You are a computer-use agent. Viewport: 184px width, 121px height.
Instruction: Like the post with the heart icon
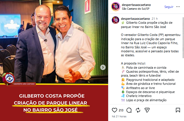coord(114,110)
